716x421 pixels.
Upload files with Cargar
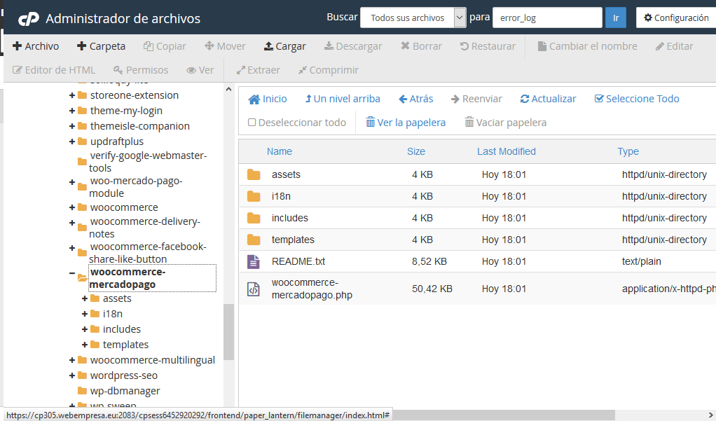[285, 46]
